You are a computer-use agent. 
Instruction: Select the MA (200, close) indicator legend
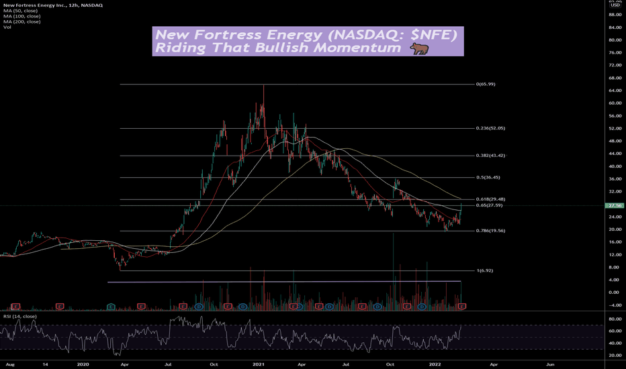22,21
